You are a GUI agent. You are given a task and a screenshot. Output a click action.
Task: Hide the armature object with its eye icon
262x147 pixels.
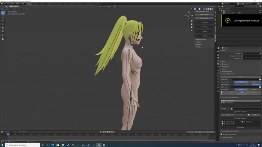tap(260, 13)
